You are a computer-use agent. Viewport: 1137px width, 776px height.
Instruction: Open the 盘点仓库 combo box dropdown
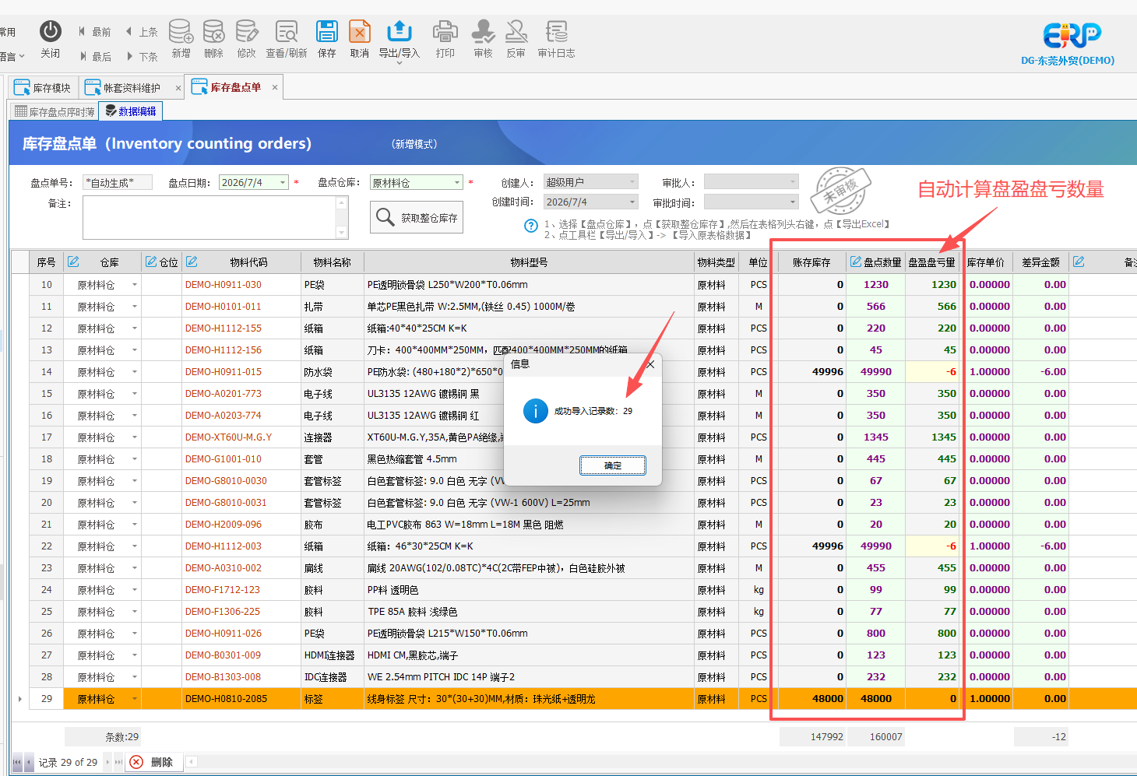457,182
